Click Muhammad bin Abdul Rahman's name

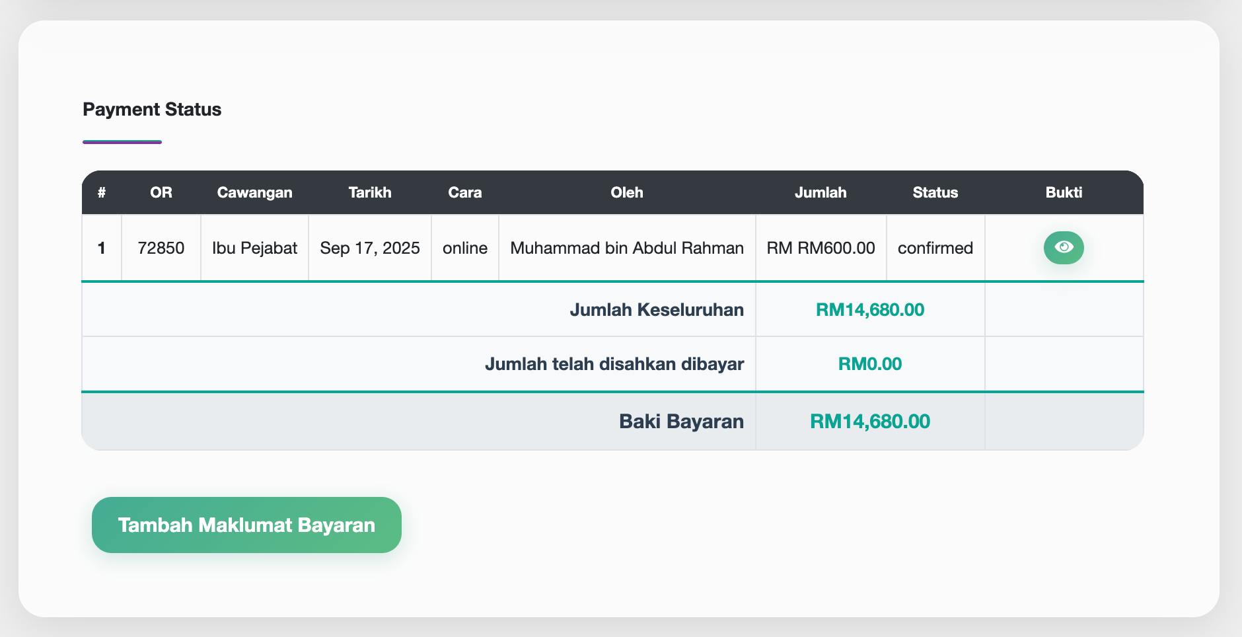[x=626, y=248]
